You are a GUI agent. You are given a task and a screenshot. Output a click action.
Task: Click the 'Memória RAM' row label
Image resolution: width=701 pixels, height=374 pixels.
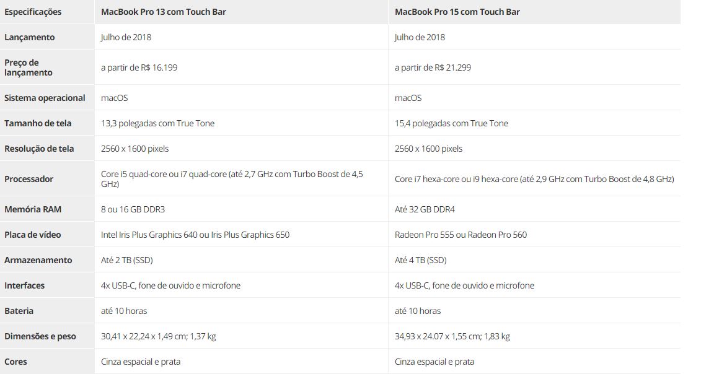point(33,209)
